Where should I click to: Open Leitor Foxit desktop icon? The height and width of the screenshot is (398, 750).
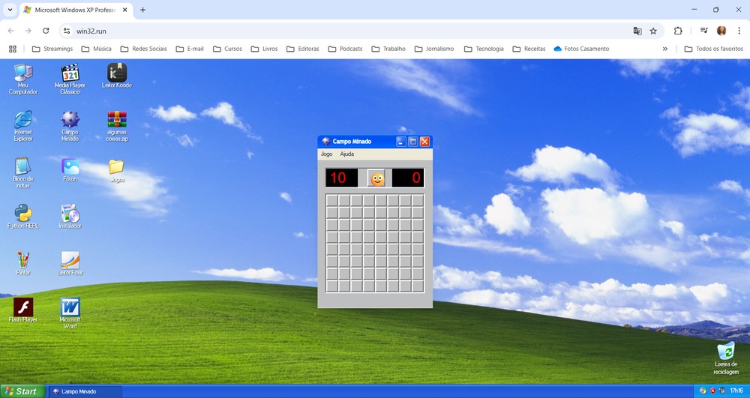(x=70, y=263)
